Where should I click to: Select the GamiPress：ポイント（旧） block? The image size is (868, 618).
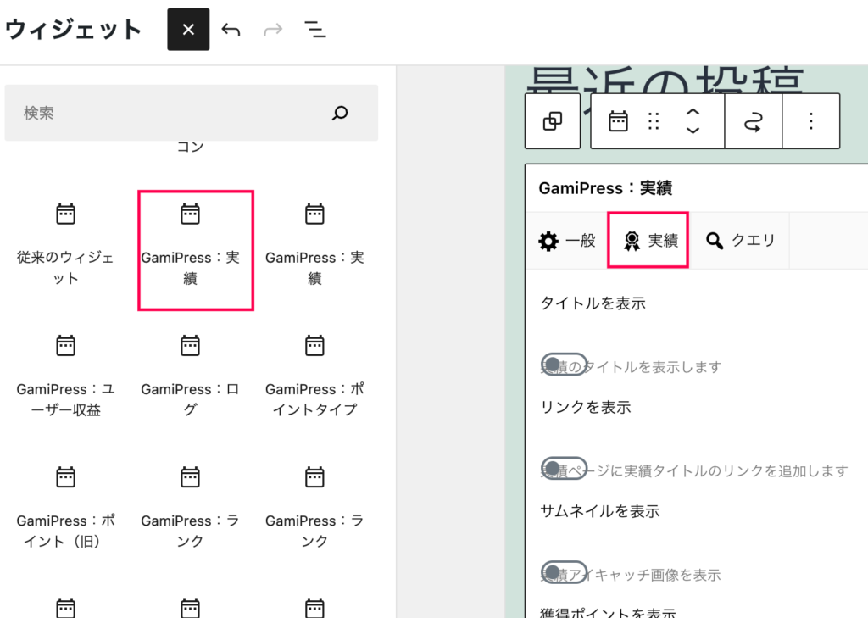coord(65,508)
